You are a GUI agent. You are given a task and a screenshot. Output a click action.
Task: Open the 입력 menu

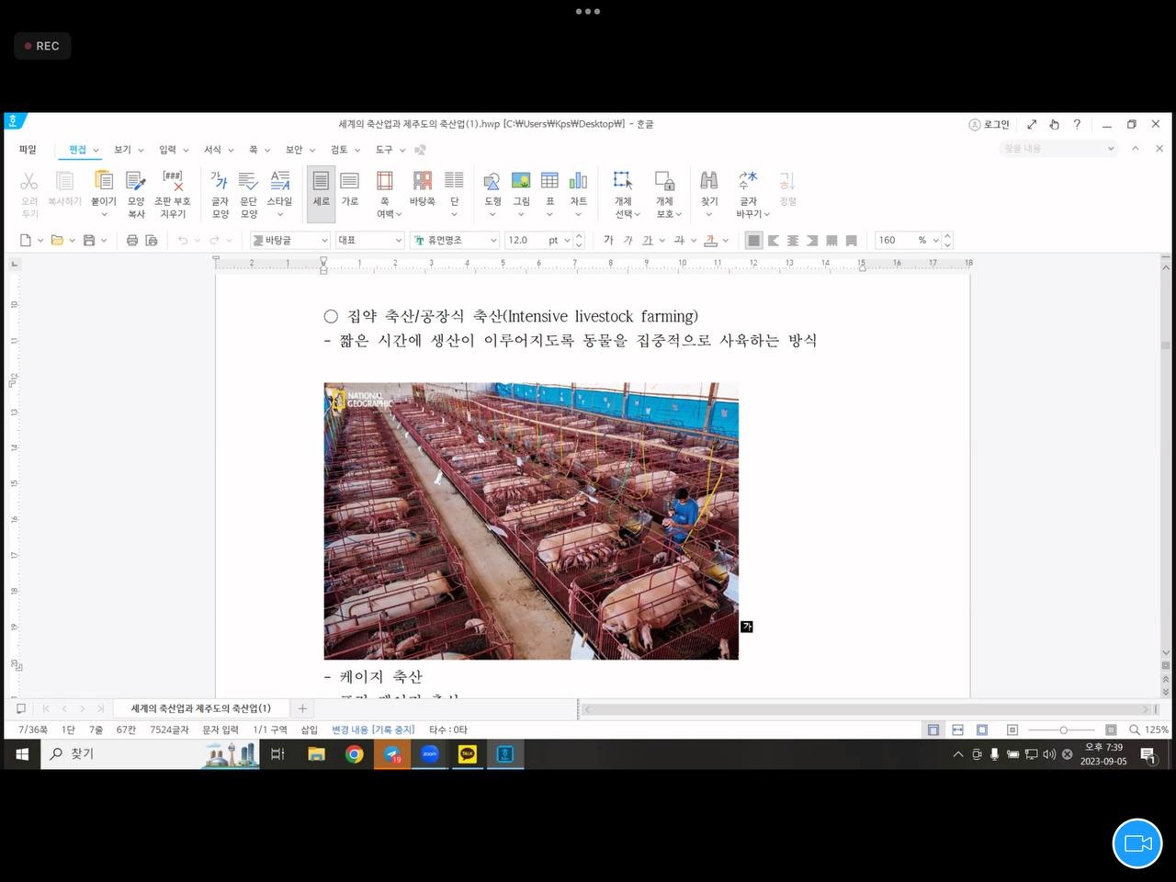pyautogui.click(x=167, y=150)
